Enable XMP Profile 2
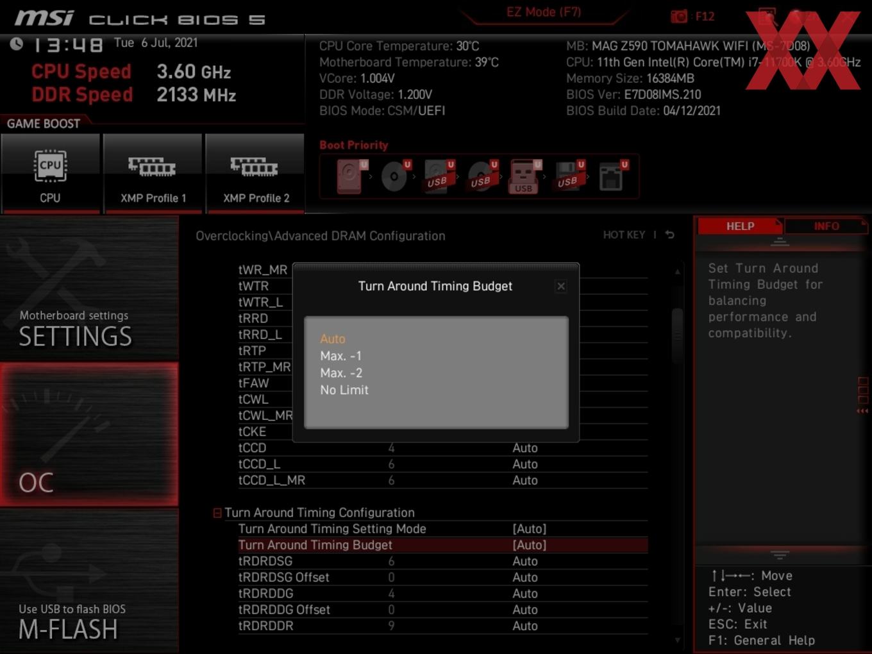The image size is (872, 654). (255, 173)
